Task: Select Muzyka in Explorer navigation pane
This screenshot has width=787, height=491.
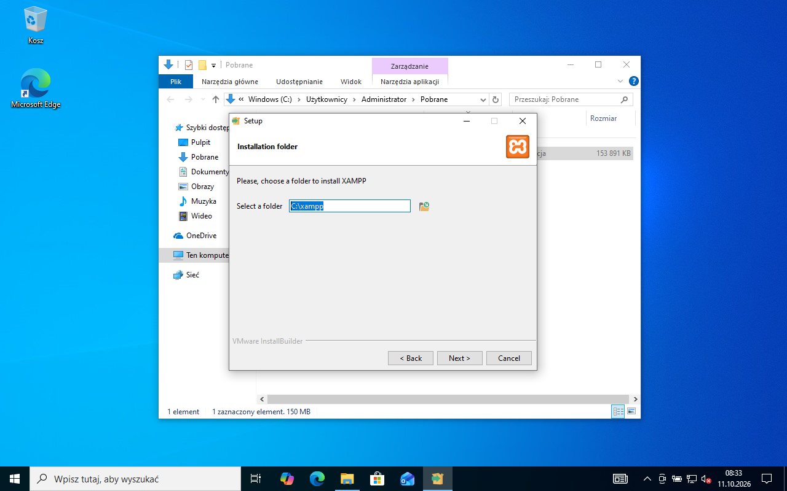Action: click(204, 201)
